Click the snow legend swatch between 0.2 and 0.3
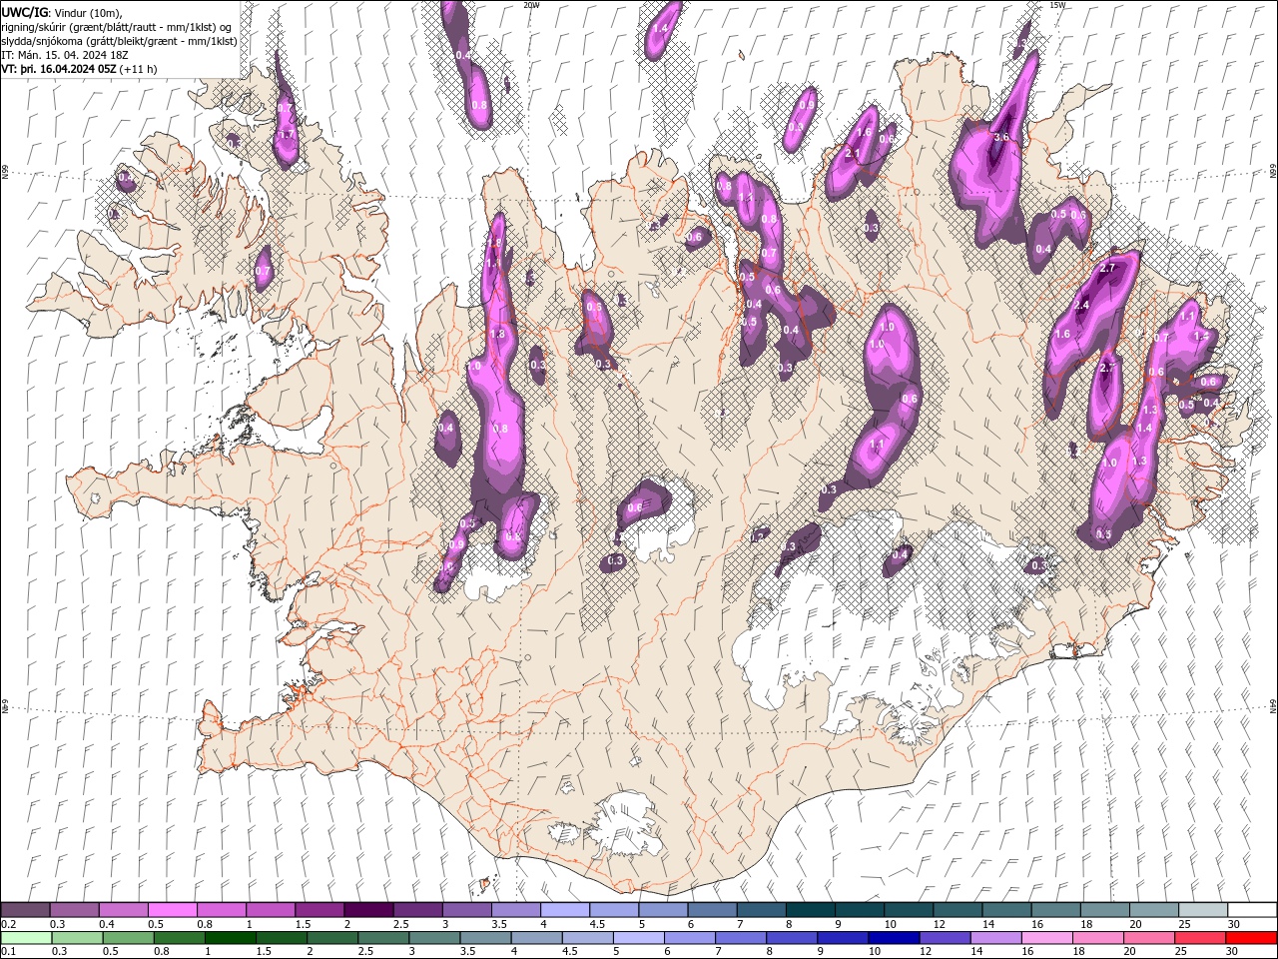This screenshot has height=959, width=1278. click(x=26, y=910)
